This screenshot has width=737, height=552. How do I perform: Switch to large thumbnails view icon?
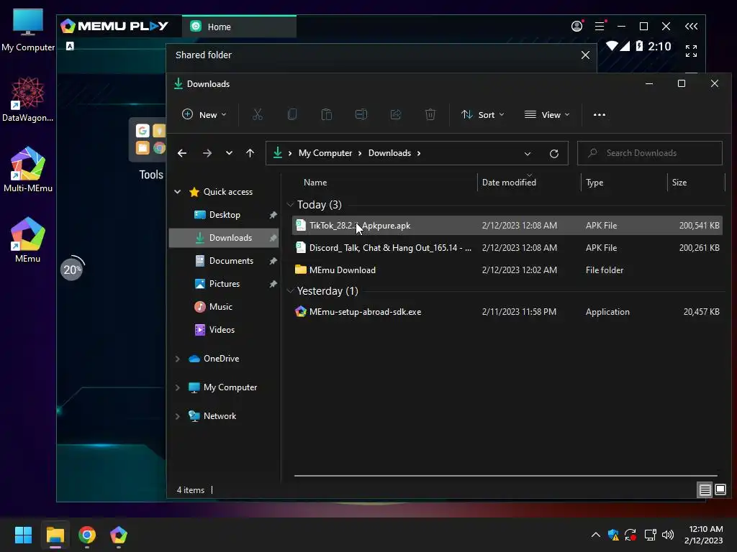(720, 489)
